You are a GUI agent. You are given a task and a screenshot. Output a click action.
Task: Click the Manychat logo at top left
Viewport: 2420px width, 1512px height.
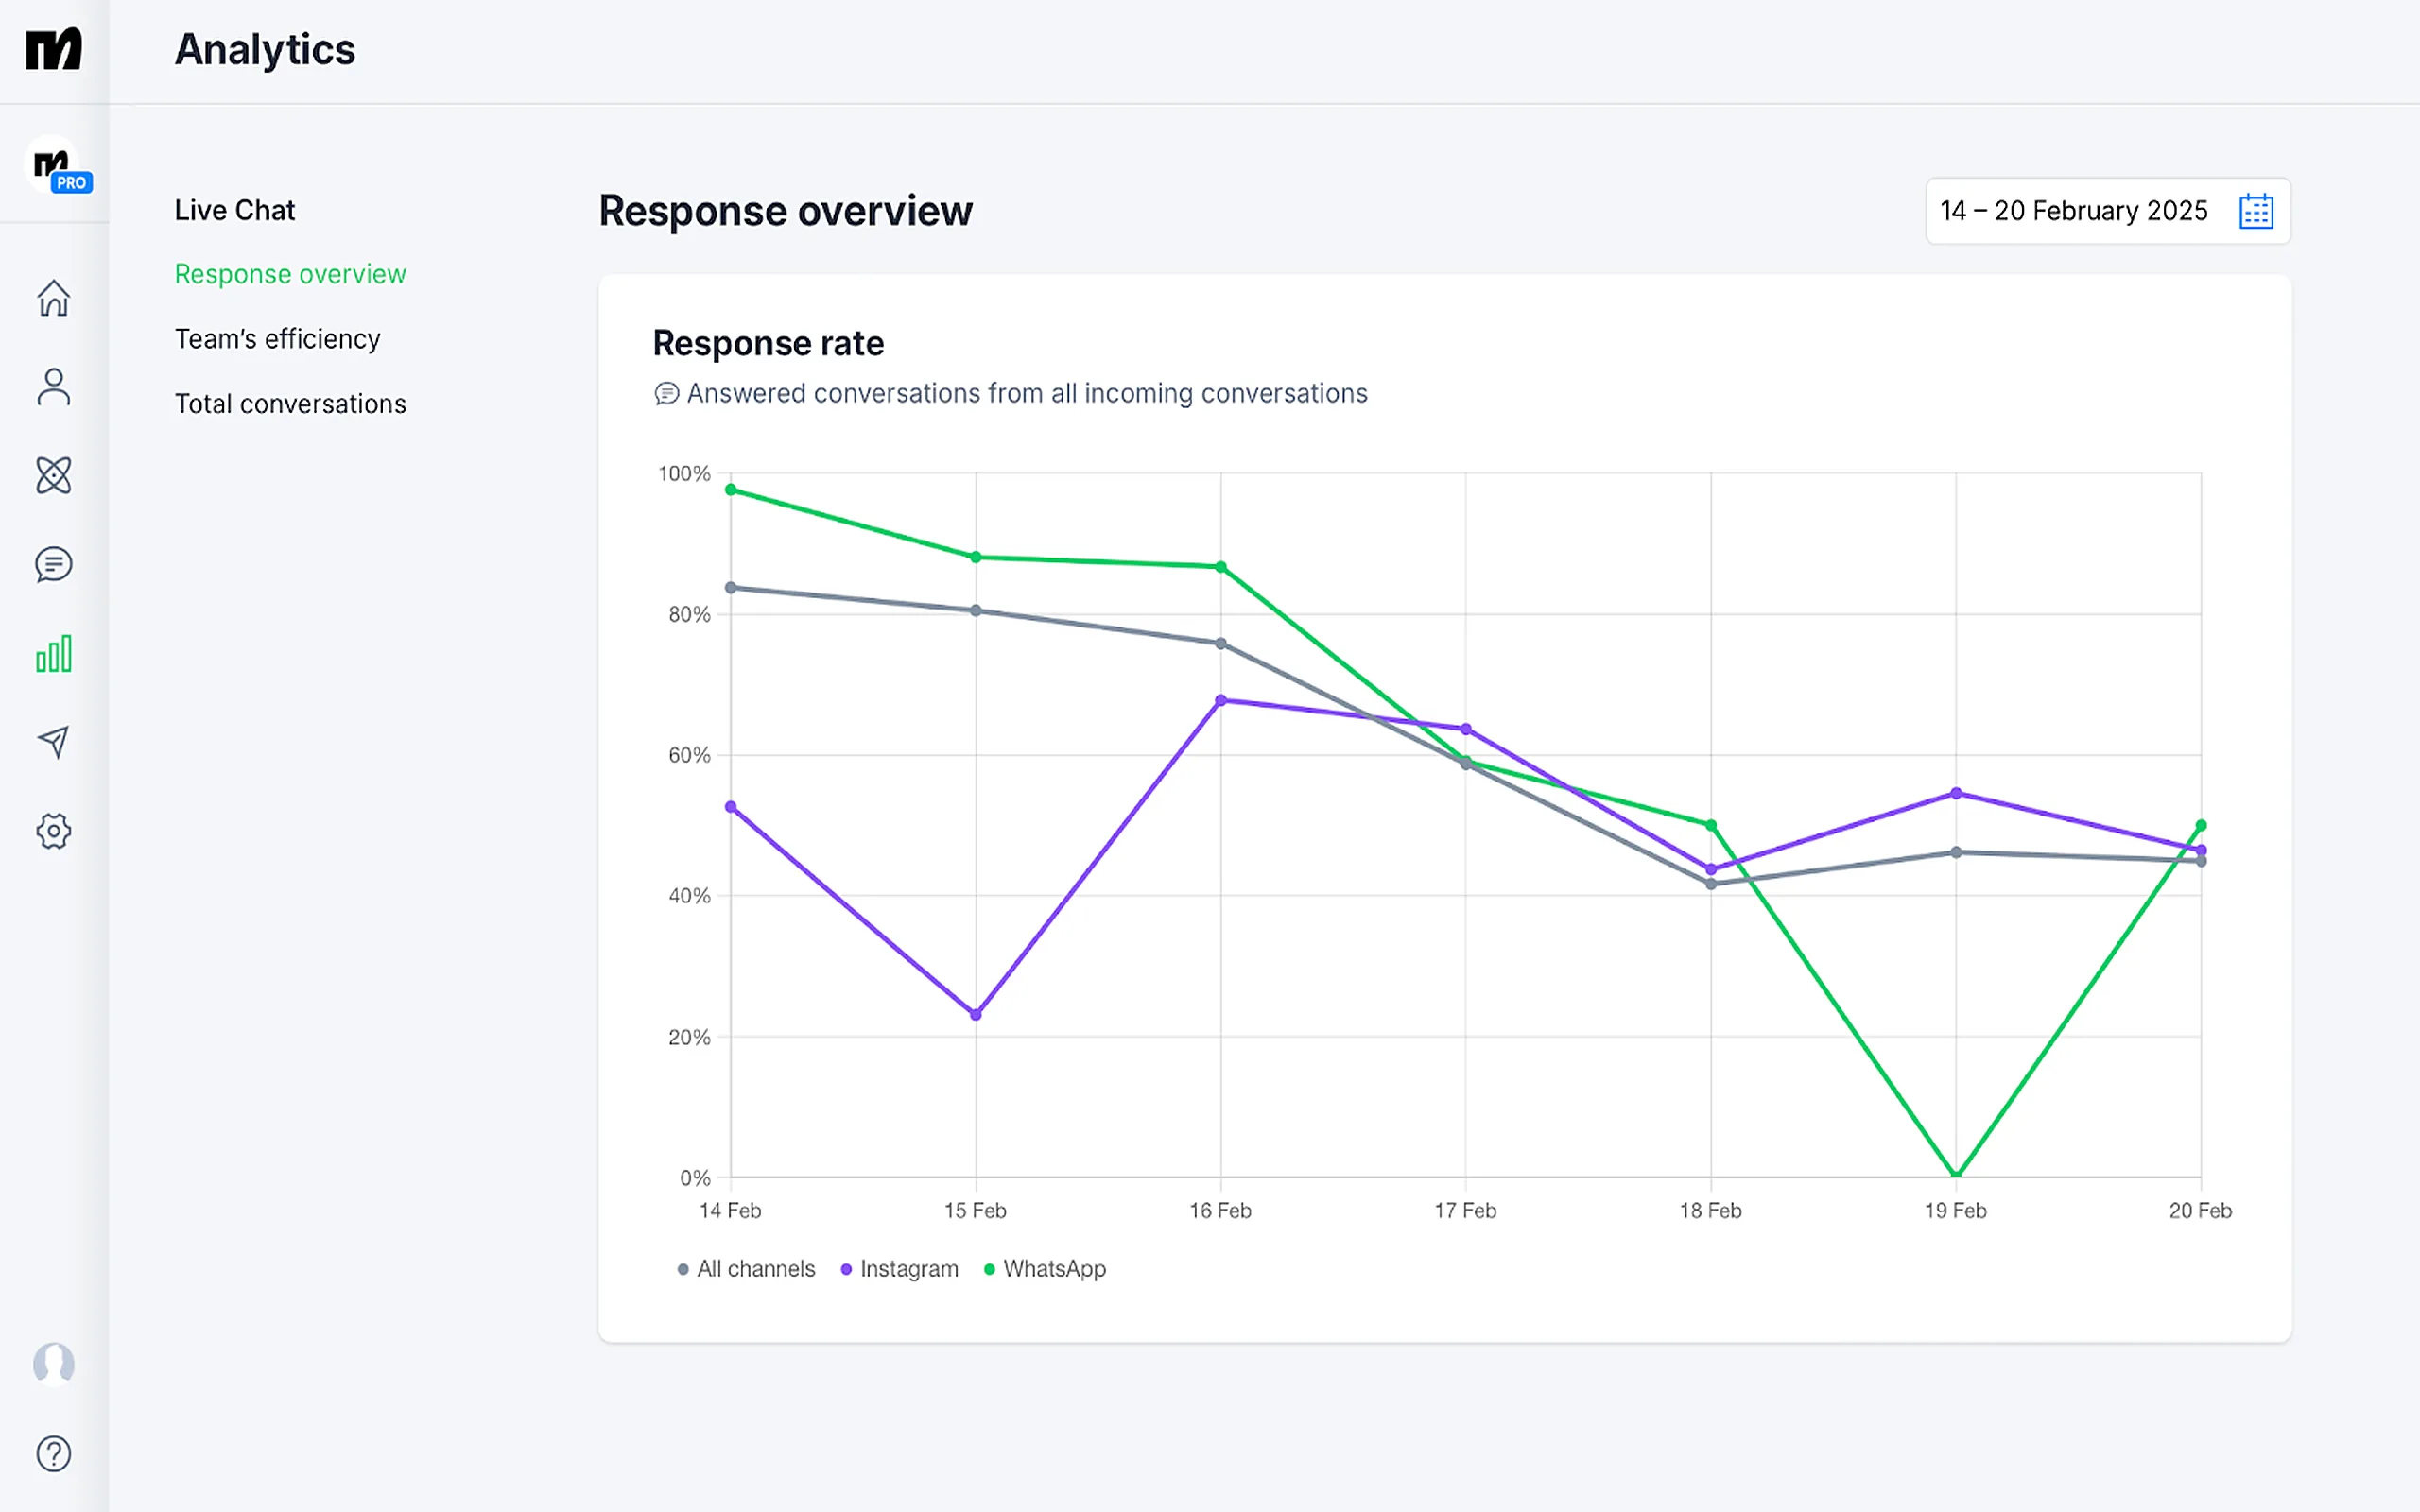tap(54, 49)
